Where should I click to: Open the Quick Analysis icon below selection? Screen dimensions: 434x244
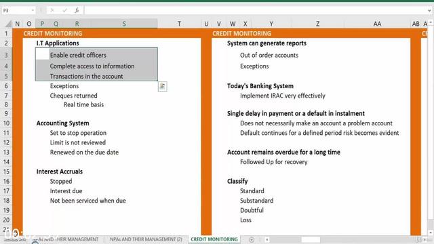pos(163,86)
